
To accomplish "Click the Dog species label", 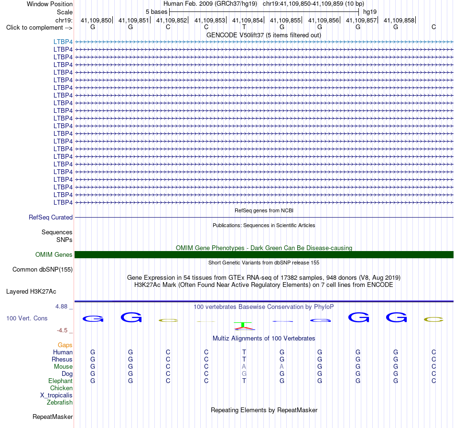I will pos(67,374).
